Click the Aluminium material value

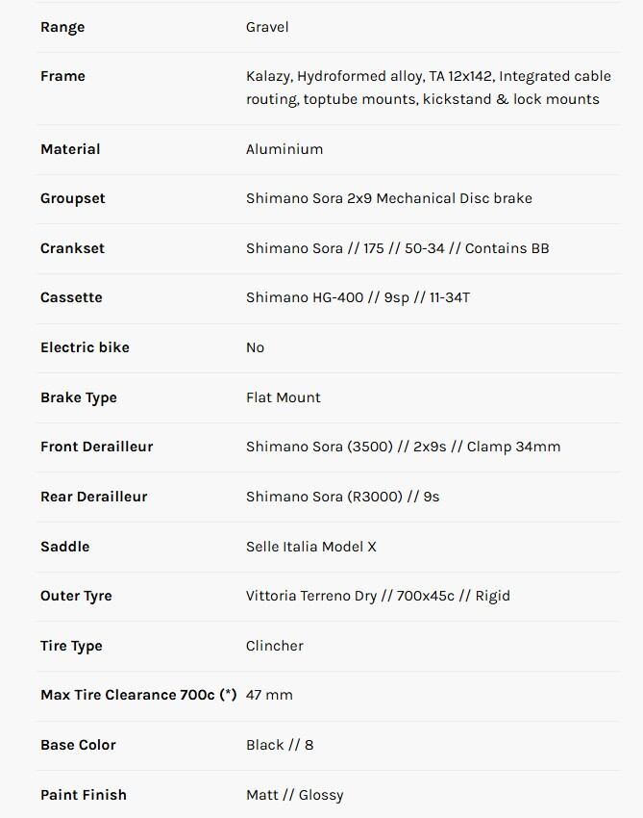point(284,149)
